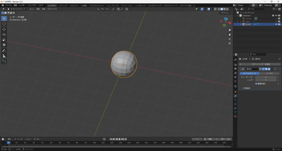Select the シンプル subdivision type
The image size is (282, 151).
pos(269,73)
